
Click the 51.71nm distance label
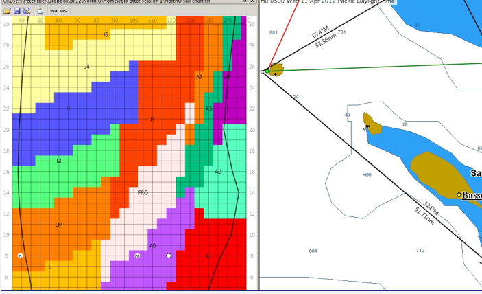424,216
